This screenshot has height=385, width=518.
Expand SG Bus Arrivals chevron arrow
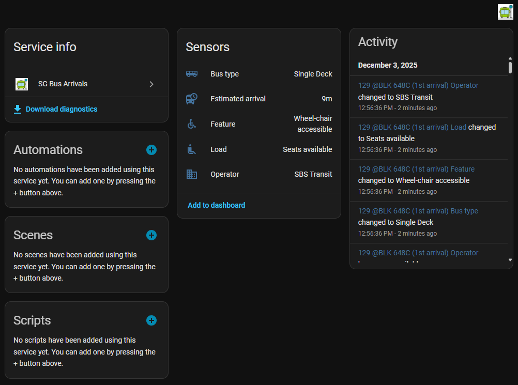click(151, 84)
